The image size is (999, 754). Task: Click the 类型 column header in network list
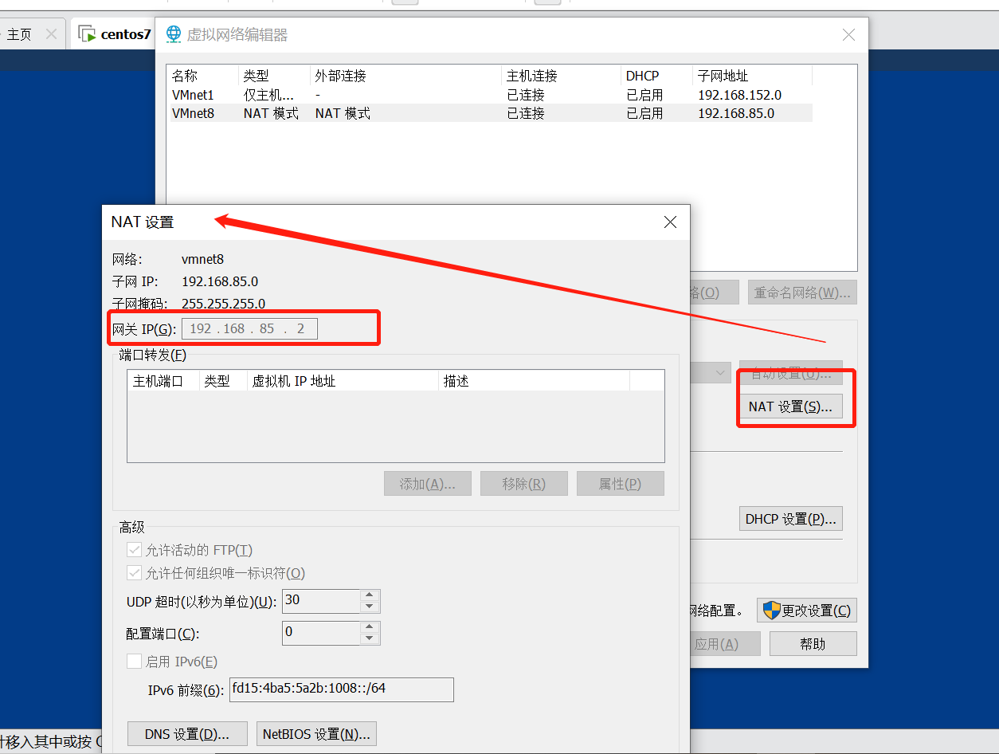(274, 76)
